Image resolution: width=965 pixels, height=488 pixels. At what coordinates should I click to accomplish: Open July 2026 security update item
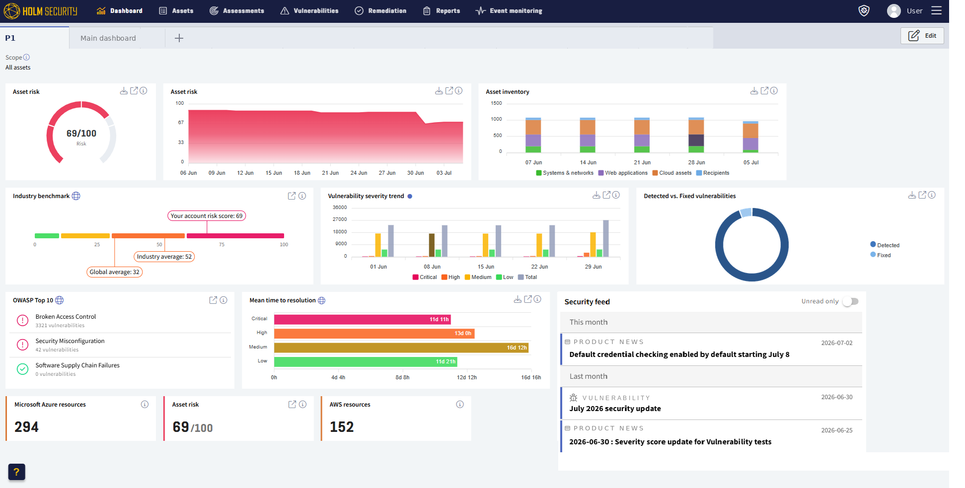coord(711,403)
